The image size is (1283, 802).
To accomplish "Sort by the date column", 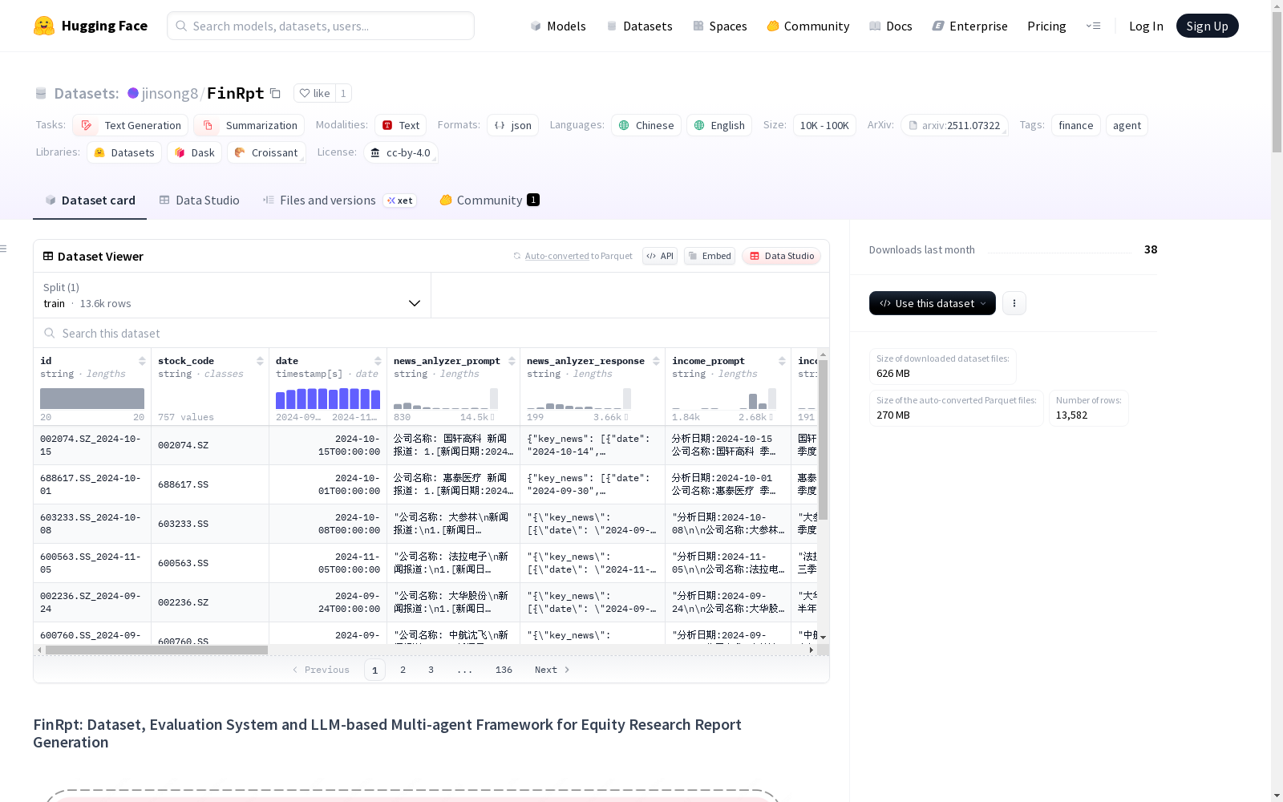I will point(378,361).
